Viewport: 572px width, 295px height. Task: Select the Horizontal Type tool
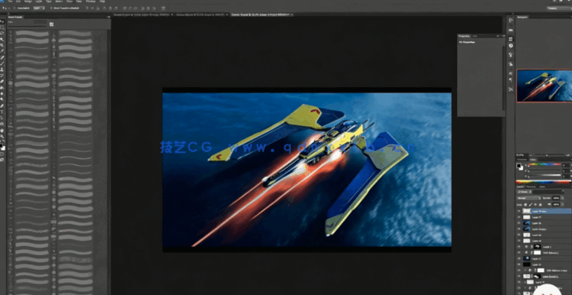pyautogui.click(x=2, y=112)
